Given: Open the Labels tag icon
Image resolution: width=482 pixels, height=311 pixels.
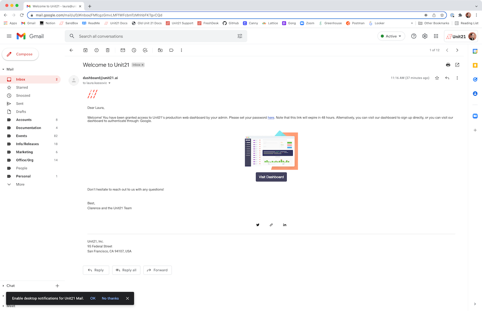Looking at the screenshot, I should [x=171, y=50].
